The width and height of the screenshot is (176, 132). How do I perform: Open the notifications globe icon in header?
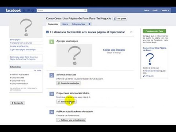point(33,10)
